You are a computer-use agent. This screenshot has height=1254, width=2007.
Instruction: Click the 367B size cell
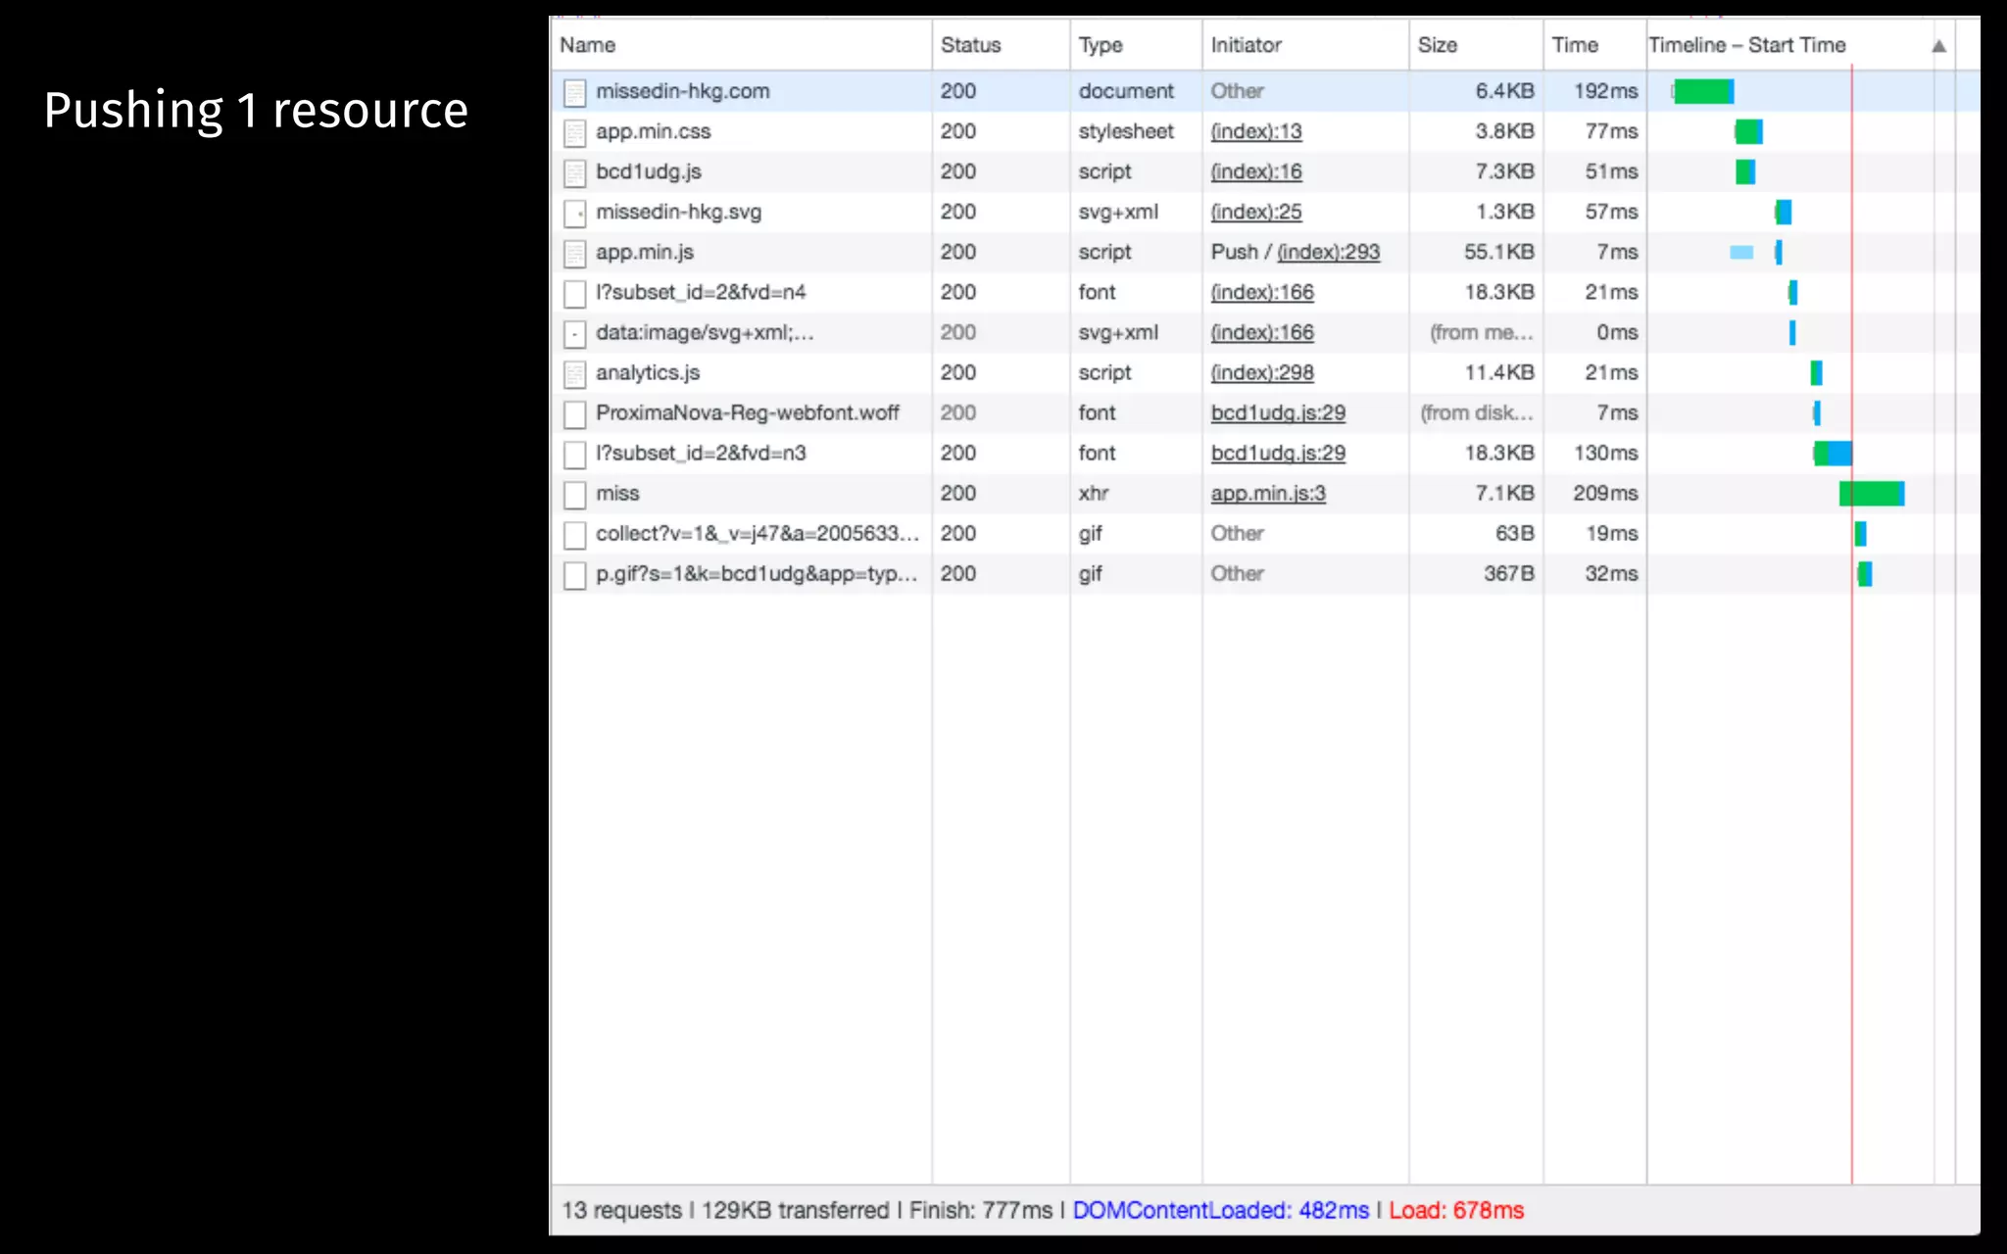pos(1508,573)
